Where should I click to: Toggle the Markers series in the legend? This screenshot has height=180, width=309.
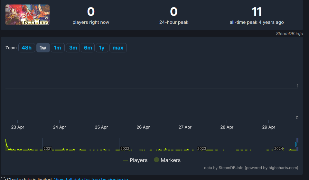(167, 160)
